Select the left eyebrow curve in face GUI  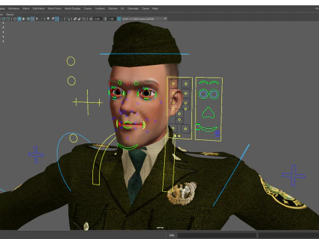[x=203, y=82]
